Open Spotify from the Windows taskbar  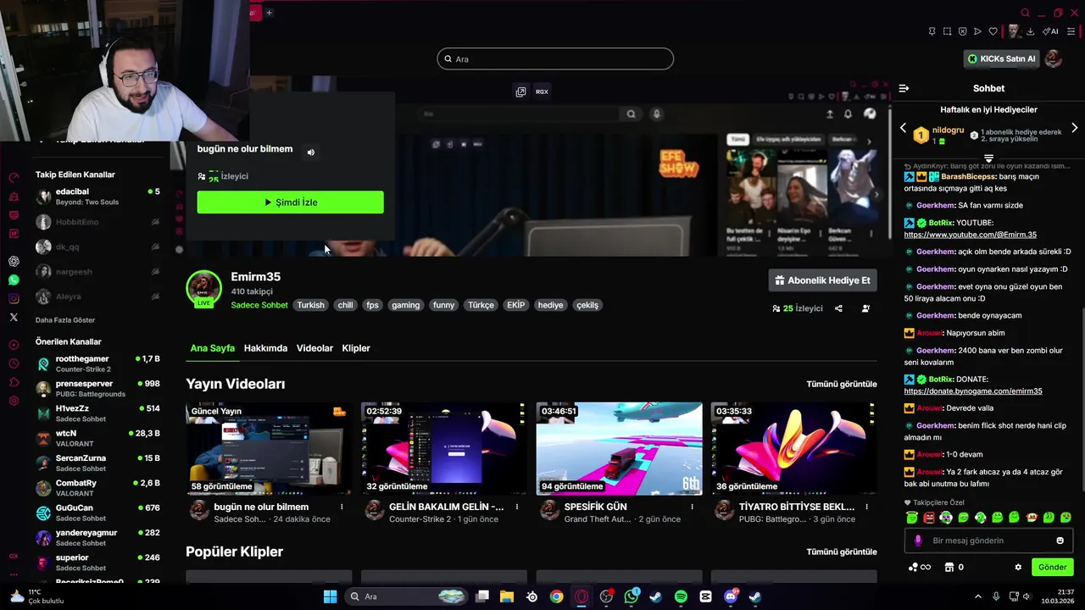click(x=681, y=596)
